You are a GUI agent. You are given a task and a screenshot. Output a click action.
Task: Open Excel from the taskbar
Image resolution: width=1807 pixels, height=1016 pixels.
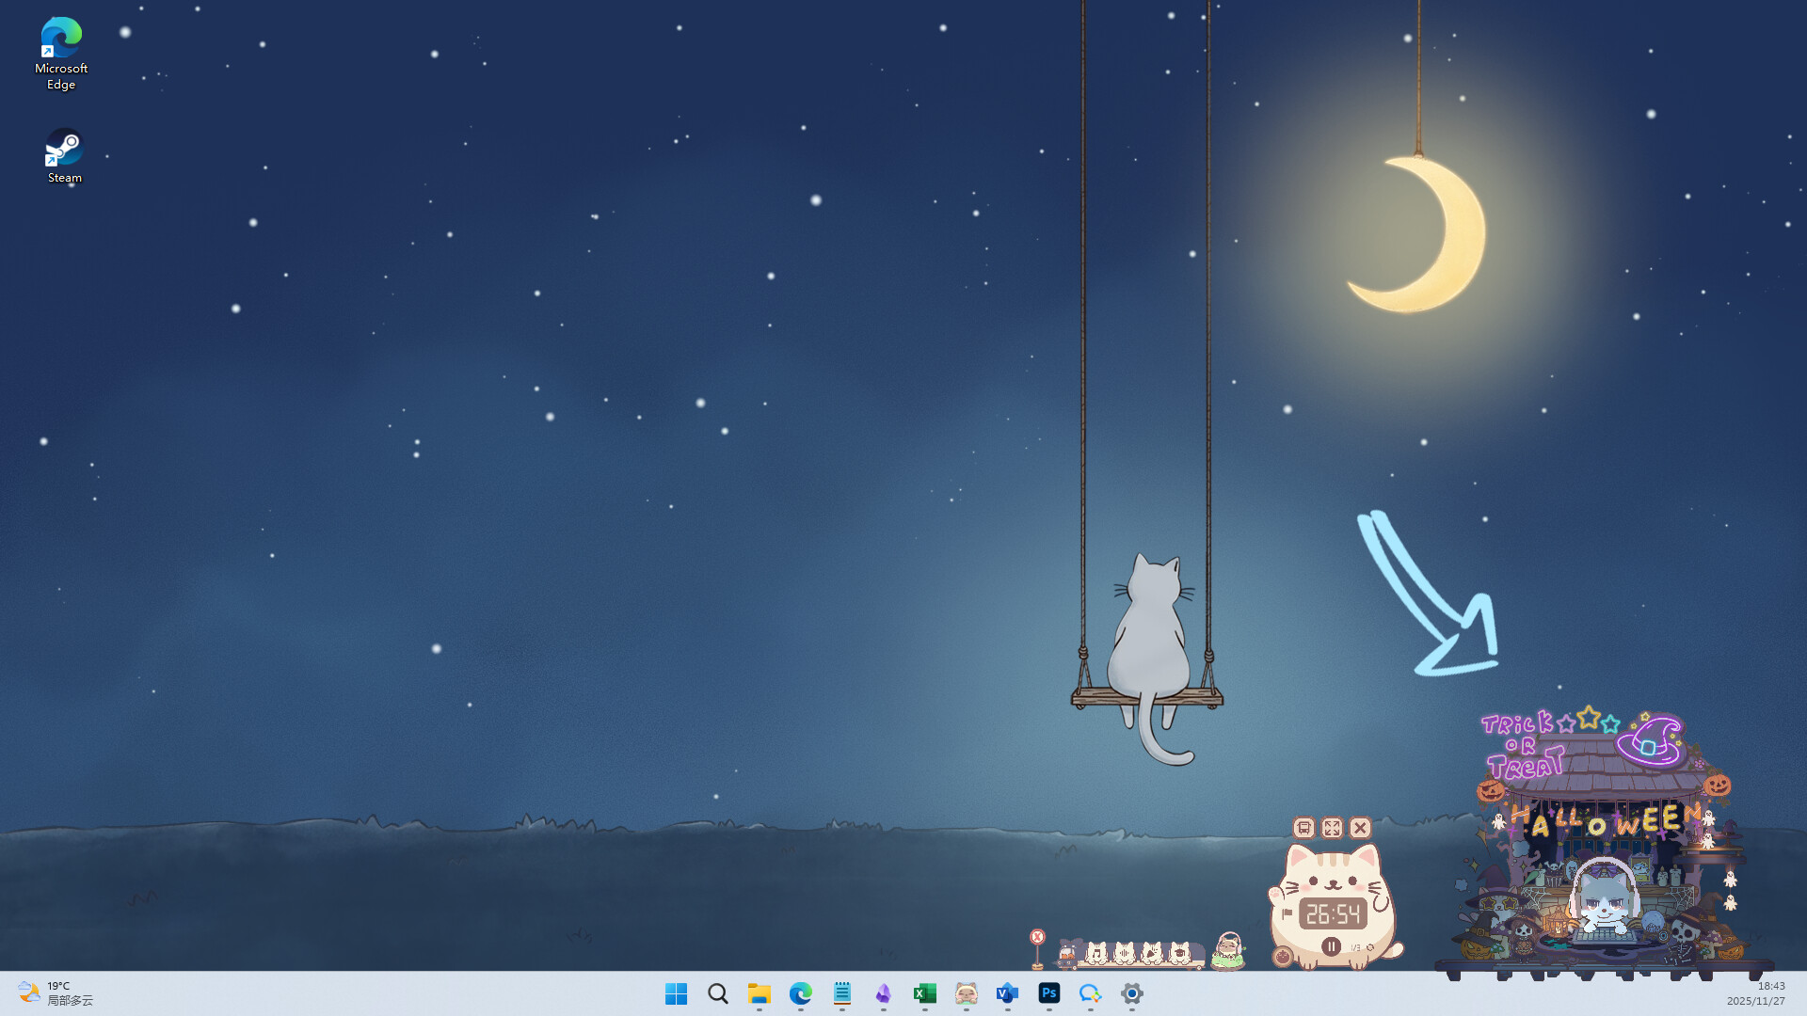click(925, 994)
